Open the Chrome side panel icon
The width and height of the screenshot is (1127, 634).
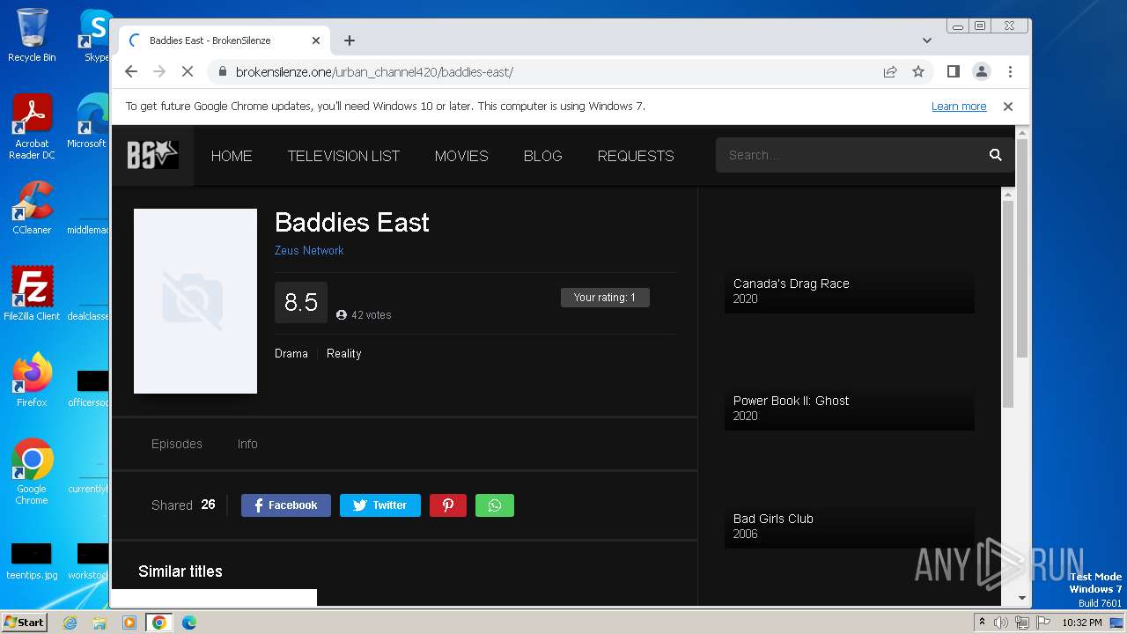[953, 72]
